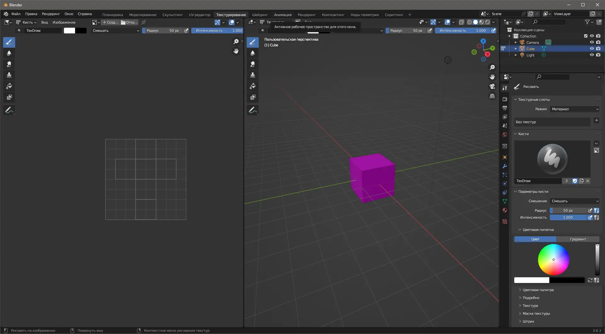Expand the Цветовая палитра panel

click(538, 290)
